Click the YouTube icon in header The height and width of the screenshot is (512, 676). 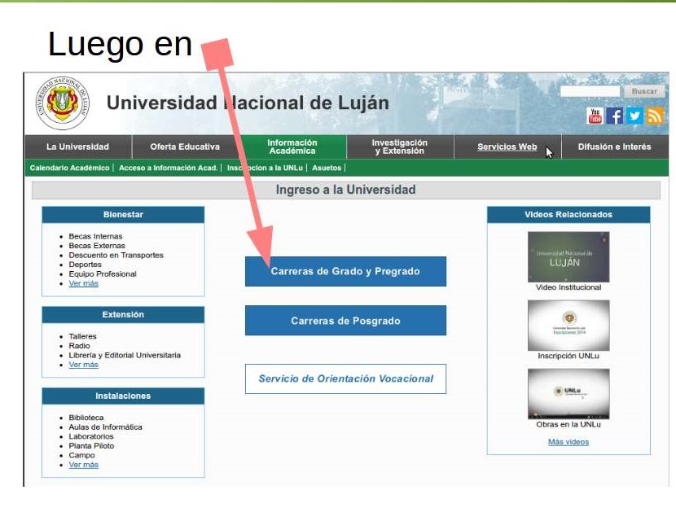(595, 116)
